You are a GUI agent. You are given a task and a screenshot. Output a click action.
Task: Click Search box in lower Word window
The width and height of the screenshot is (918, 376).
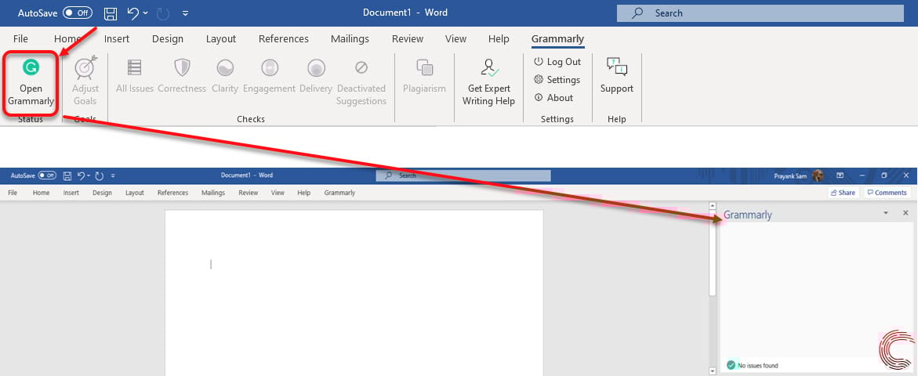tap(463, 175)
